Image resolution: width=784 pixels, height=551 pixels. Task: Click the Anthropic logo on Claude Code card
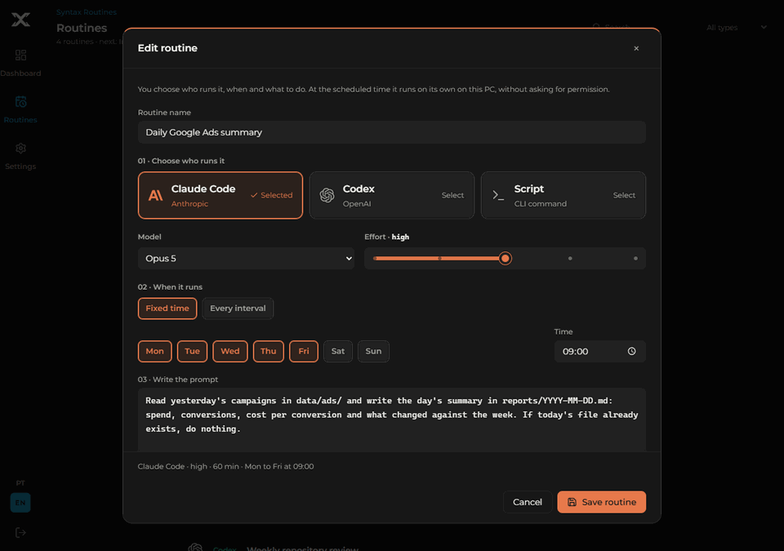click(x=155, y=195)
